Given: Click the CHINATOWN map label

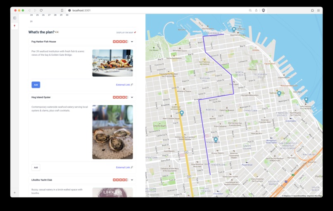Looking at the screenshot, I should click(x=251, y=111).
